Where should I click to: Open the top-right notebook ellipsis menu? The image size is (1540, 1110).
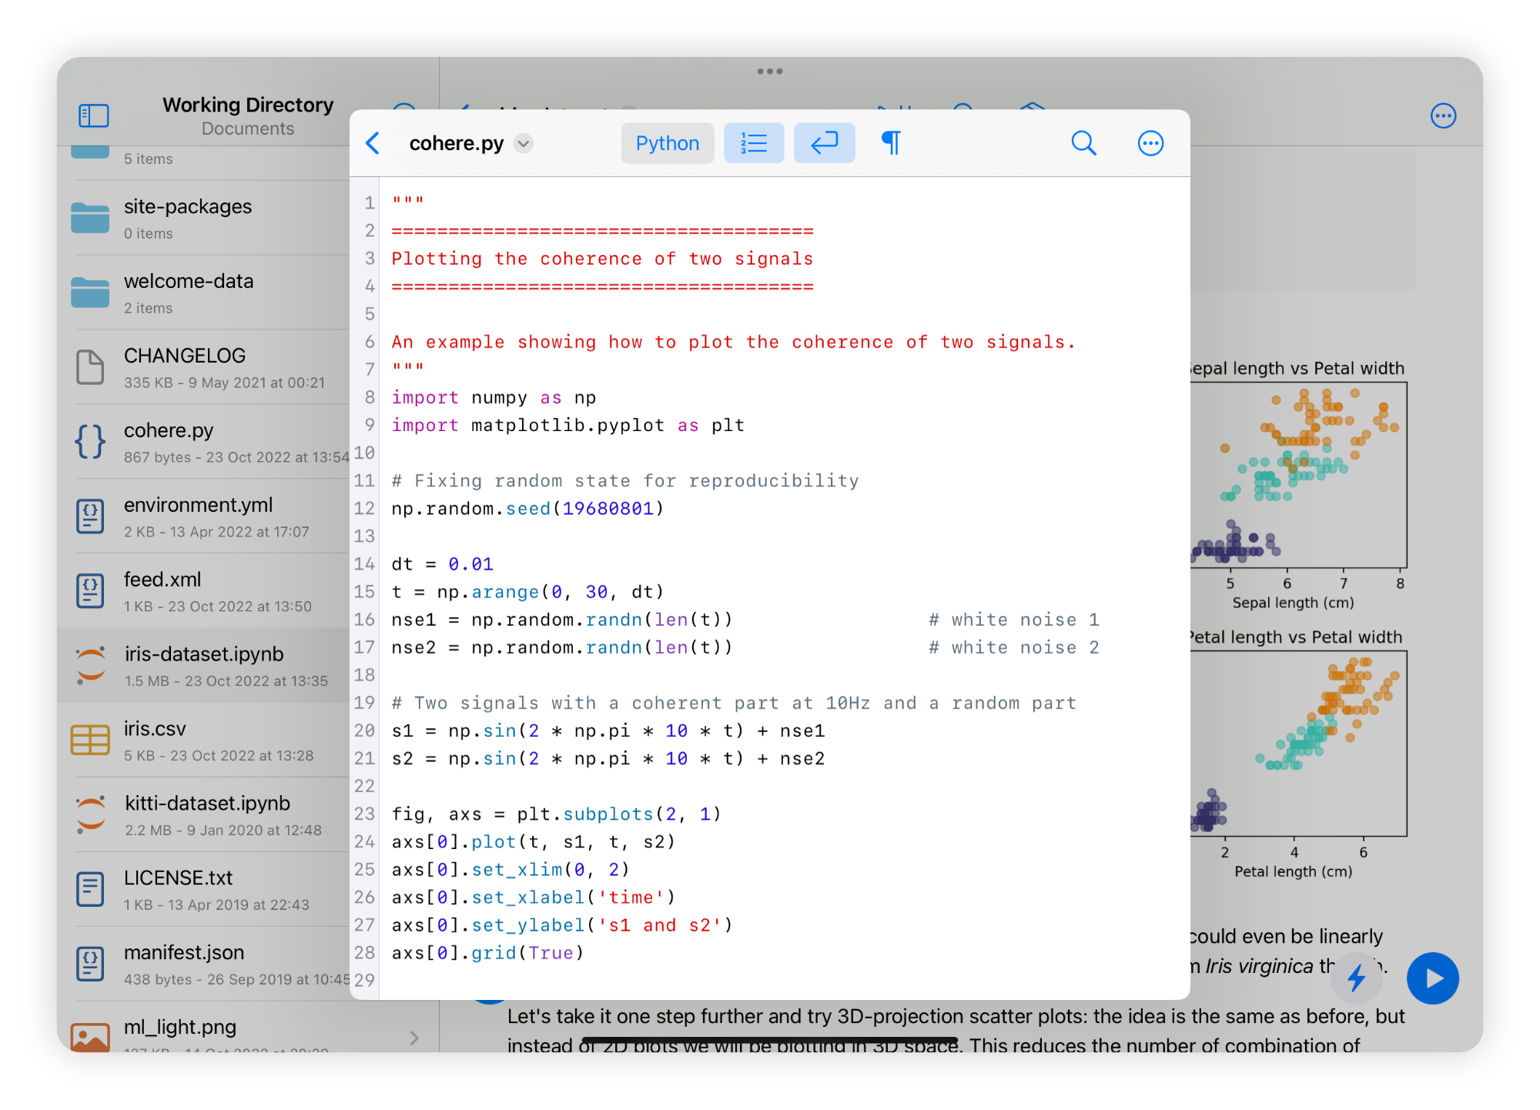[x=1443, y=115]
